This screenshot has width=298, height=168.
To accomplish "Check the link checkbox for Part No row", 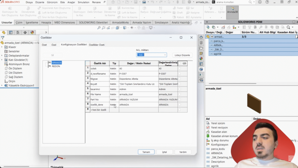I will (x=179, y=100).
